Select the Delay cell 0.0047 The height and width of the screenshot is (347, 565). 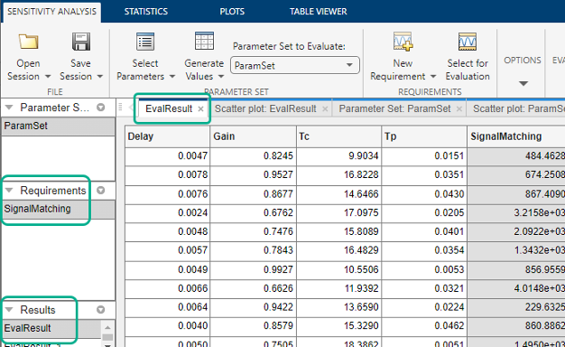click(167, 156)
